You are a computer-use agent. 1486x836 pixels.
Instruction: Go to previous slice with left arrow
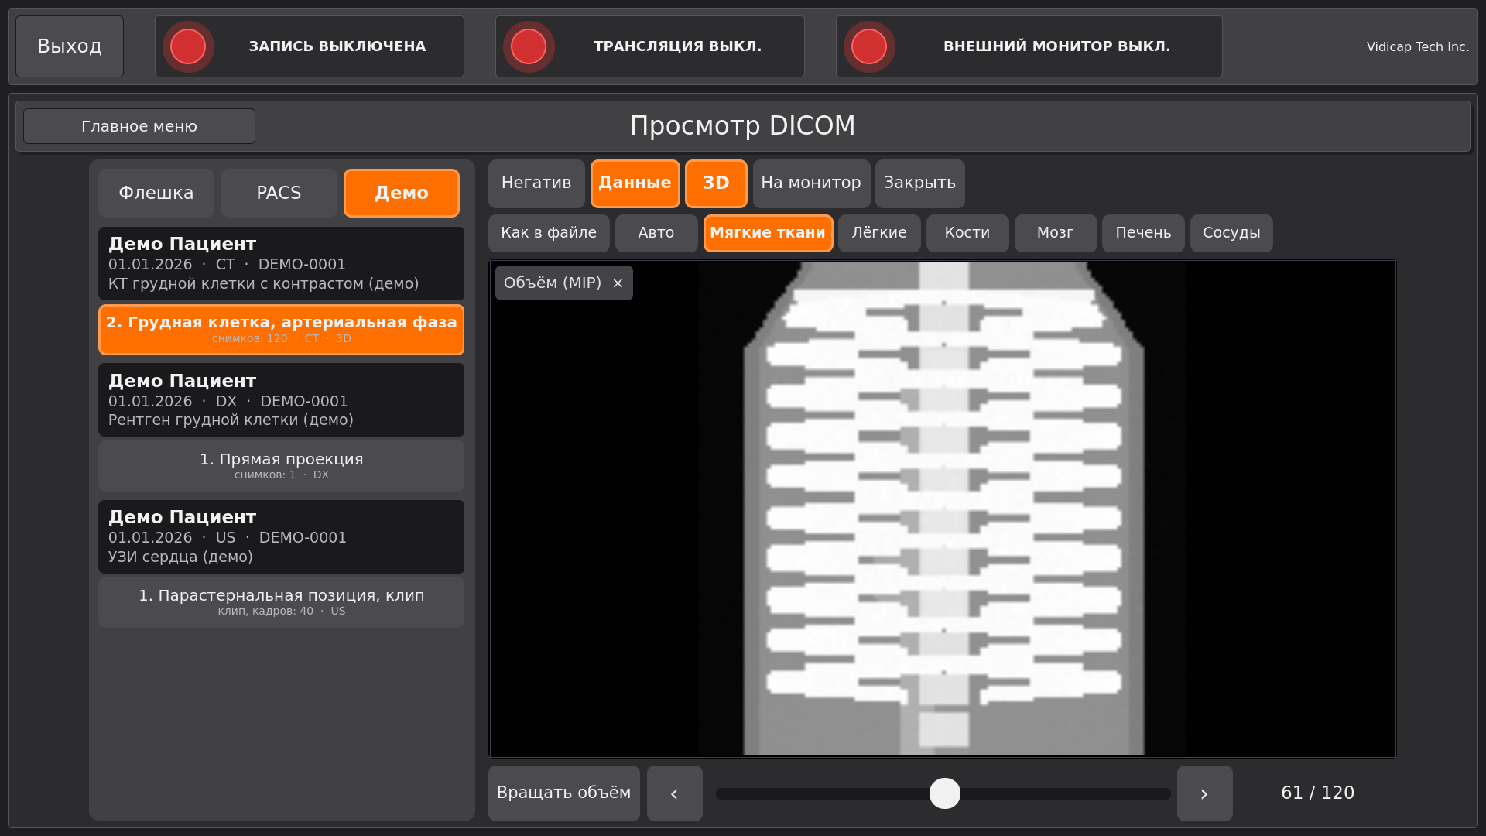(x=675, y=793)
